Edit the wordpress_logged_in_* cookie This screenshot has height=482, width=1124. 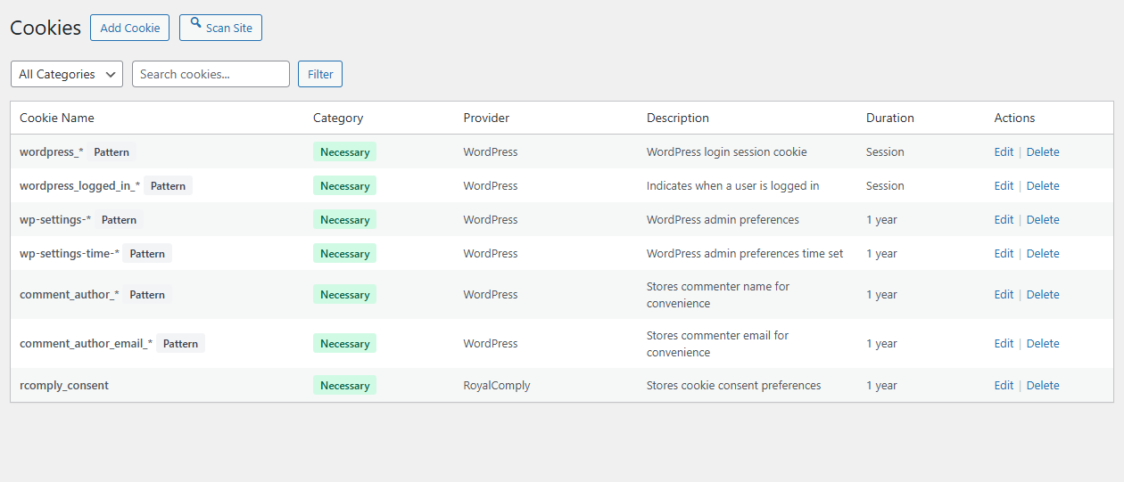tap(1004, 185)
